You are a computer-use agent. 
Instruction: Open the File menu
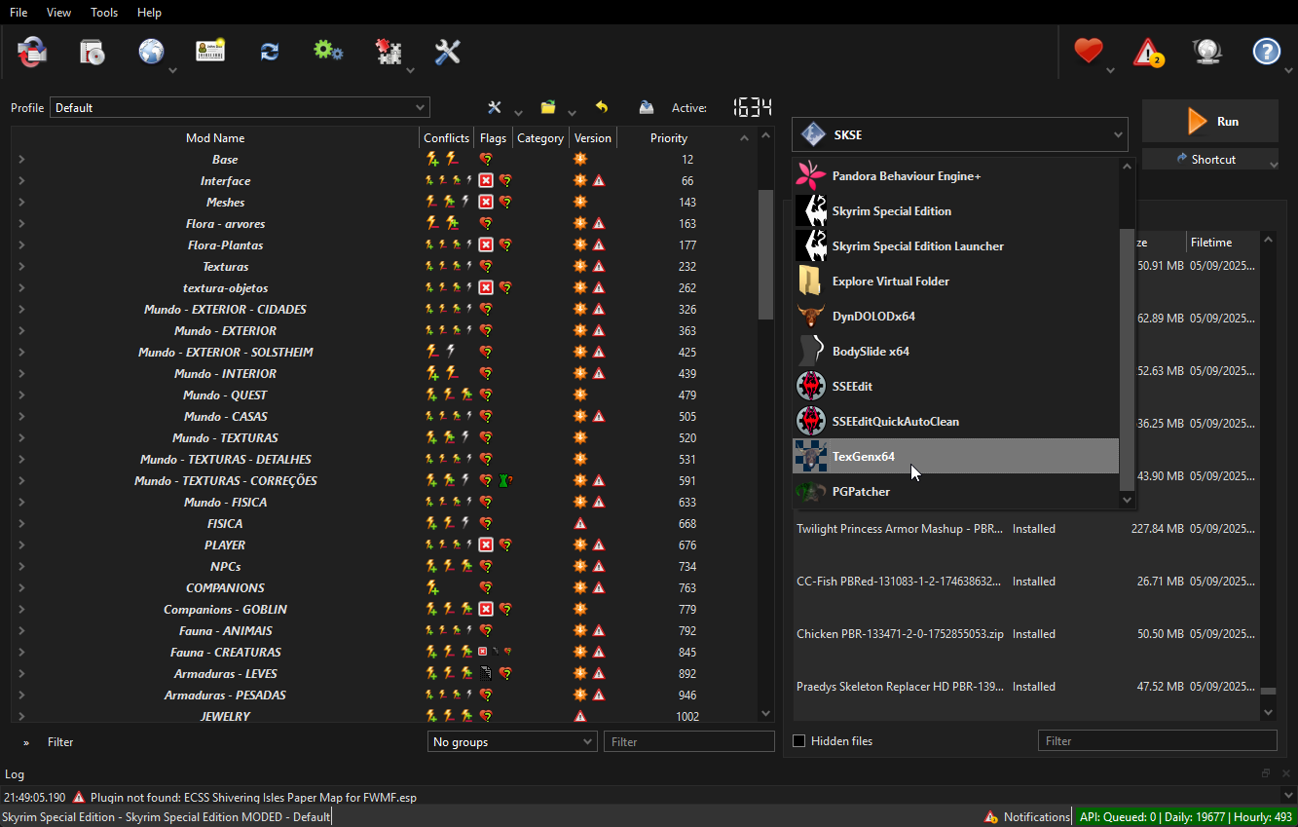pyautogui.click(x=19, y=13)
